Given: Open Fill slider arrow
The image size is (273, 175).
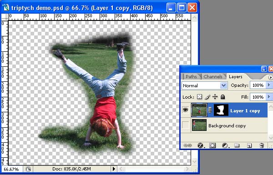Looking at the screenshot, I should (269, 96).
